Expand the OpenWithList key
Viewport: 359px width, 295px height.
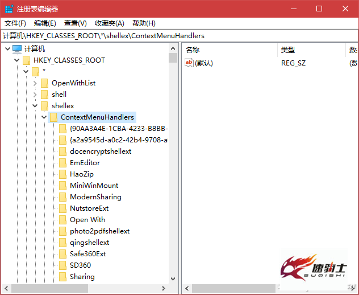click(35, 83)
